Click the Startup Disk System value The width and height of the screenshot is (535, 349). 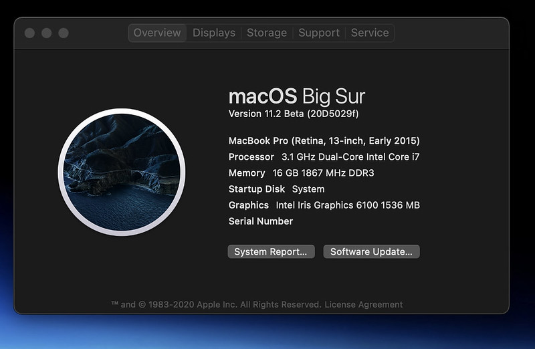coord(308,189)
